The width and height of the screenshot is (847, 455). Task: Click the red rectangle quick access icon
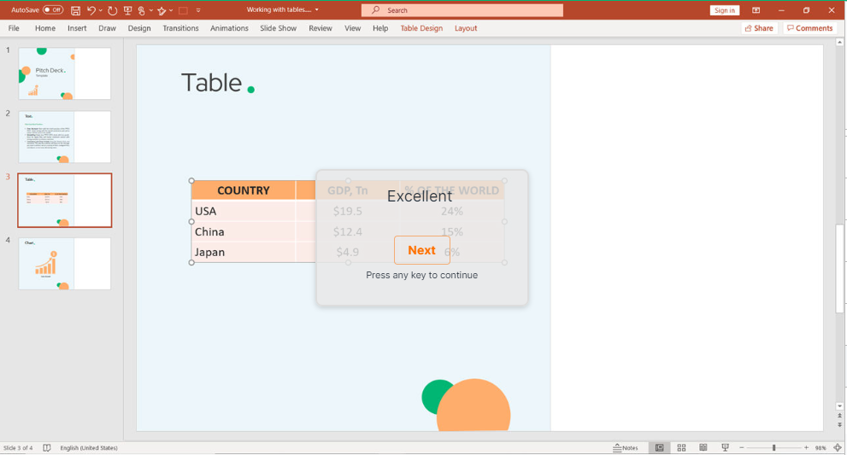point(183,10)
